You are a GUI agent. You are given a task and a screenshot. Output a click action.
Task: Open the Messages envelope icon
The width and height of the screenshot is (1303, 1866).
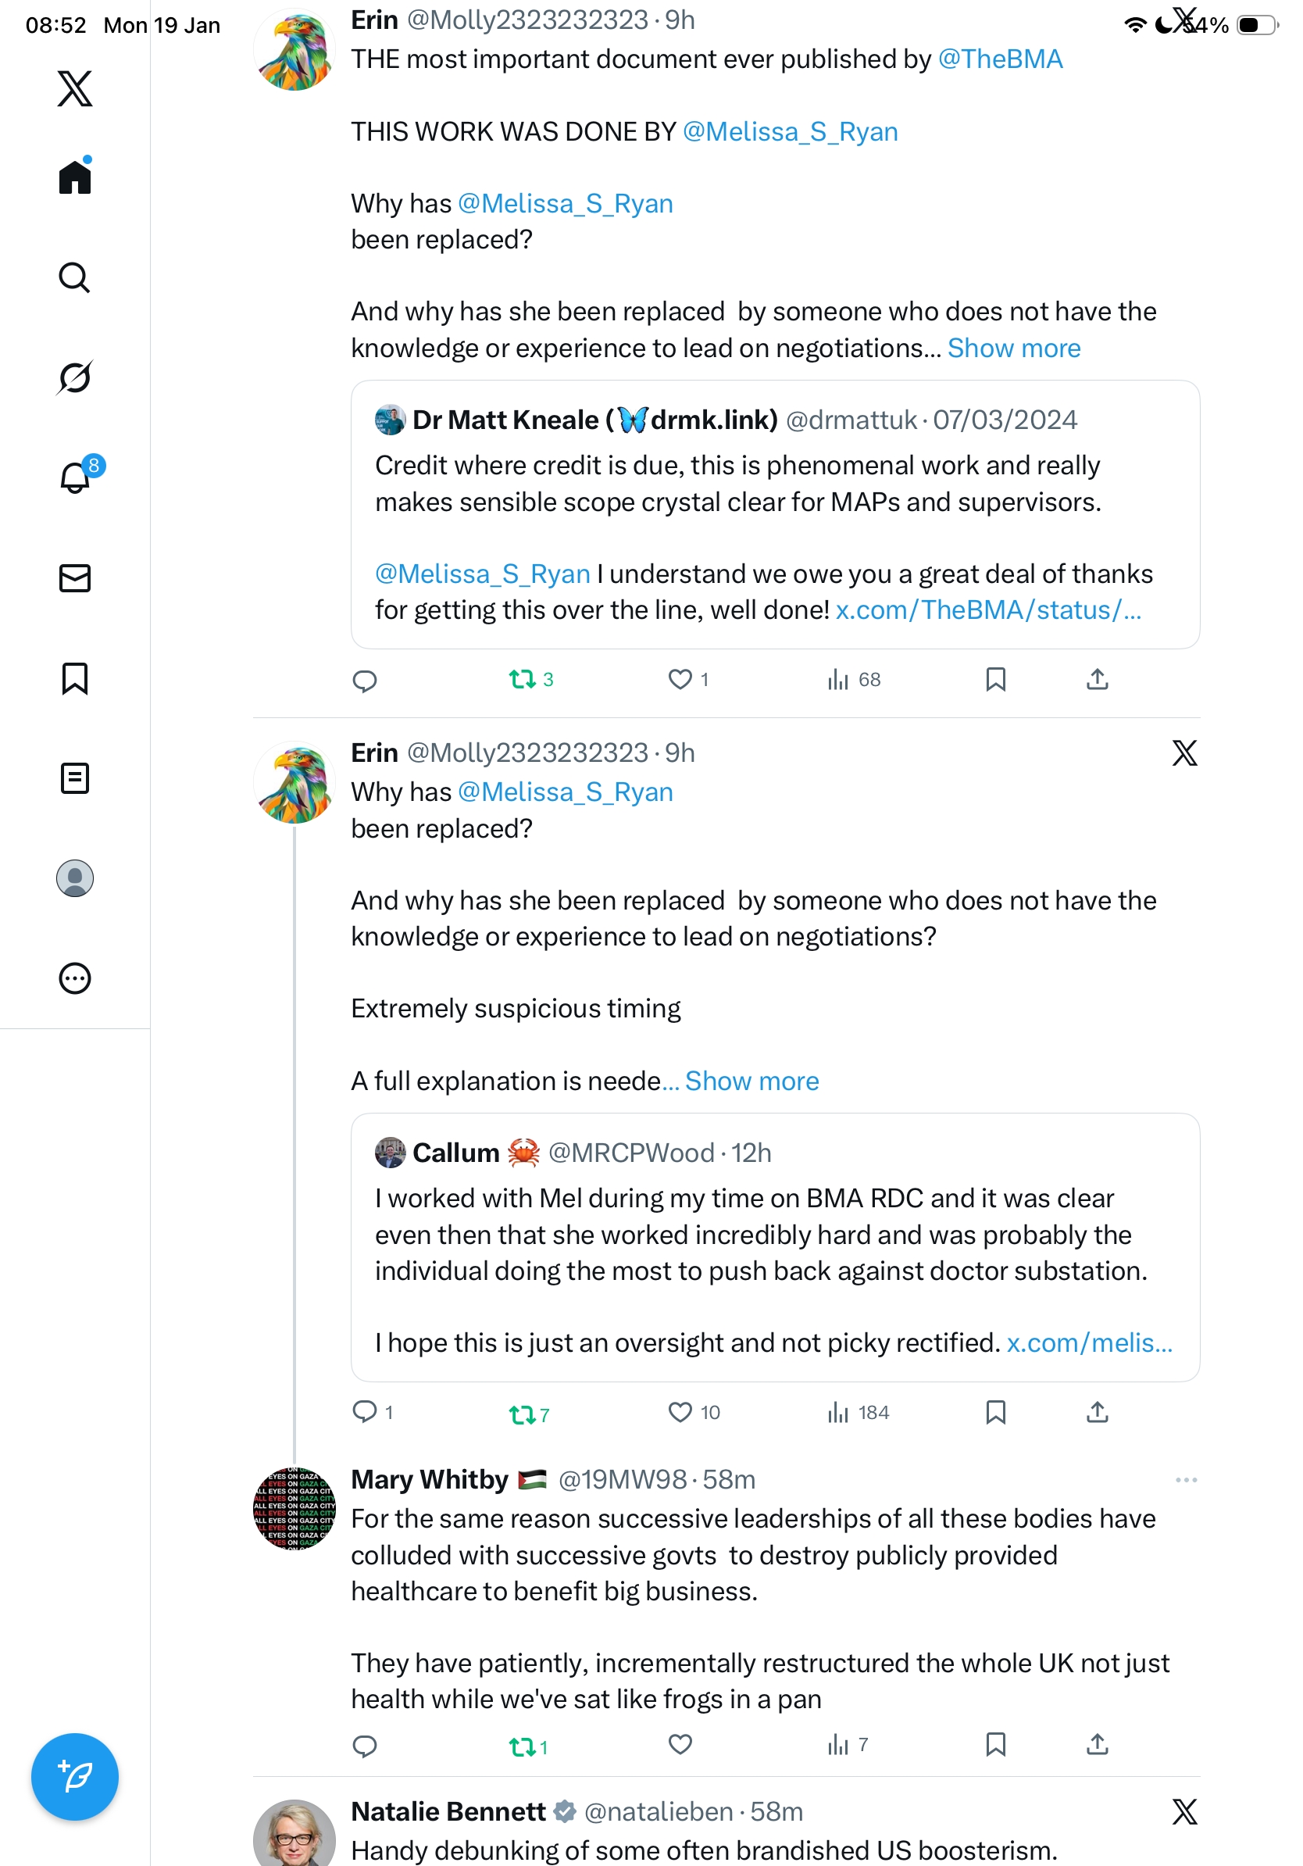75,577
